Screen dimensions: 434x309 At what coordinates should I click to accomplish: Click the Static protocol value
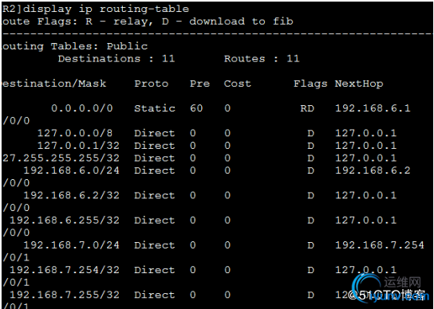155,108
